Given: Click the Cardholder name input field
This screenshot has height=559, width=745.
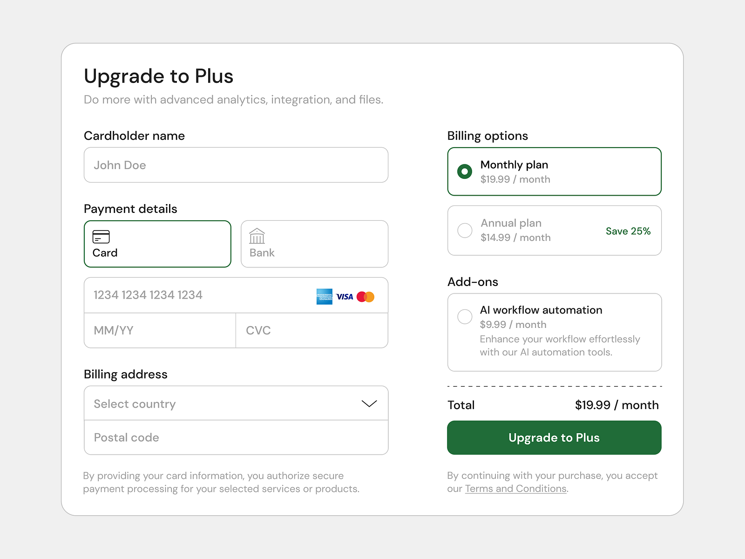Looking at the screenshot, I should point(236,165).
